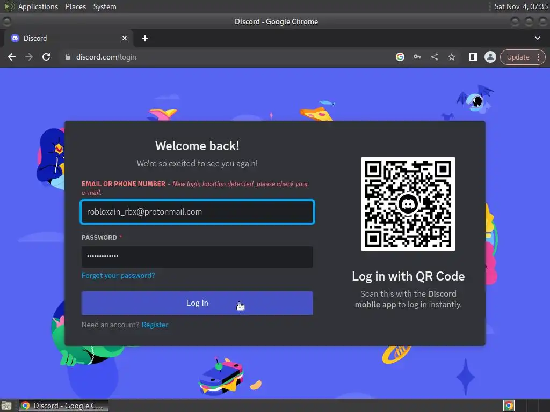Click the Register link
The width and height of the screenshot is (550, 412).
coord(155,325)
